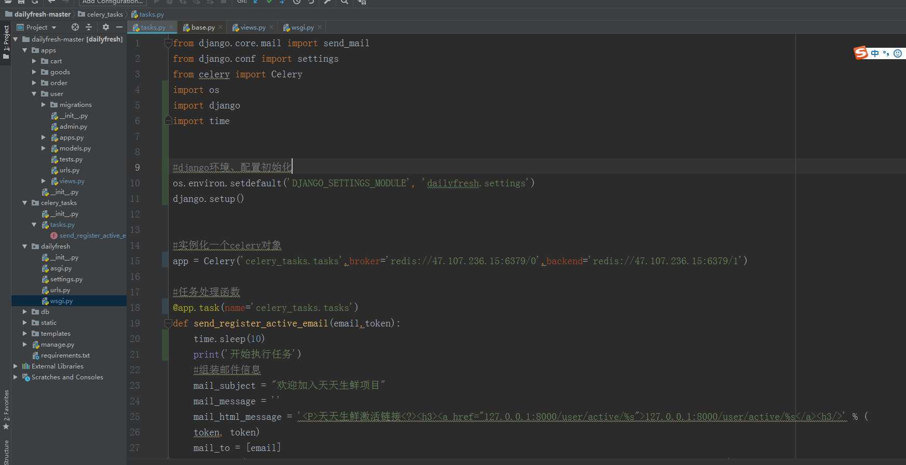This screenshot has width=906, height=465.
Task: Click Search Everywhere magnifier in toolbar
Action: [x=345, y=2]
